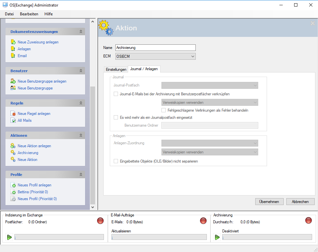Image resolution: width=318 pixels, height=252 pixels.
Task: Click the Name input field
Action: (156, 48)
